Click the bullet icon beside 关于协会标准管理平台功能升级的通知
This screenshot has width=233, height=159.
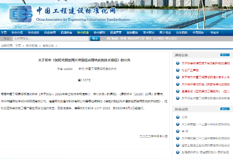(178, 63)
